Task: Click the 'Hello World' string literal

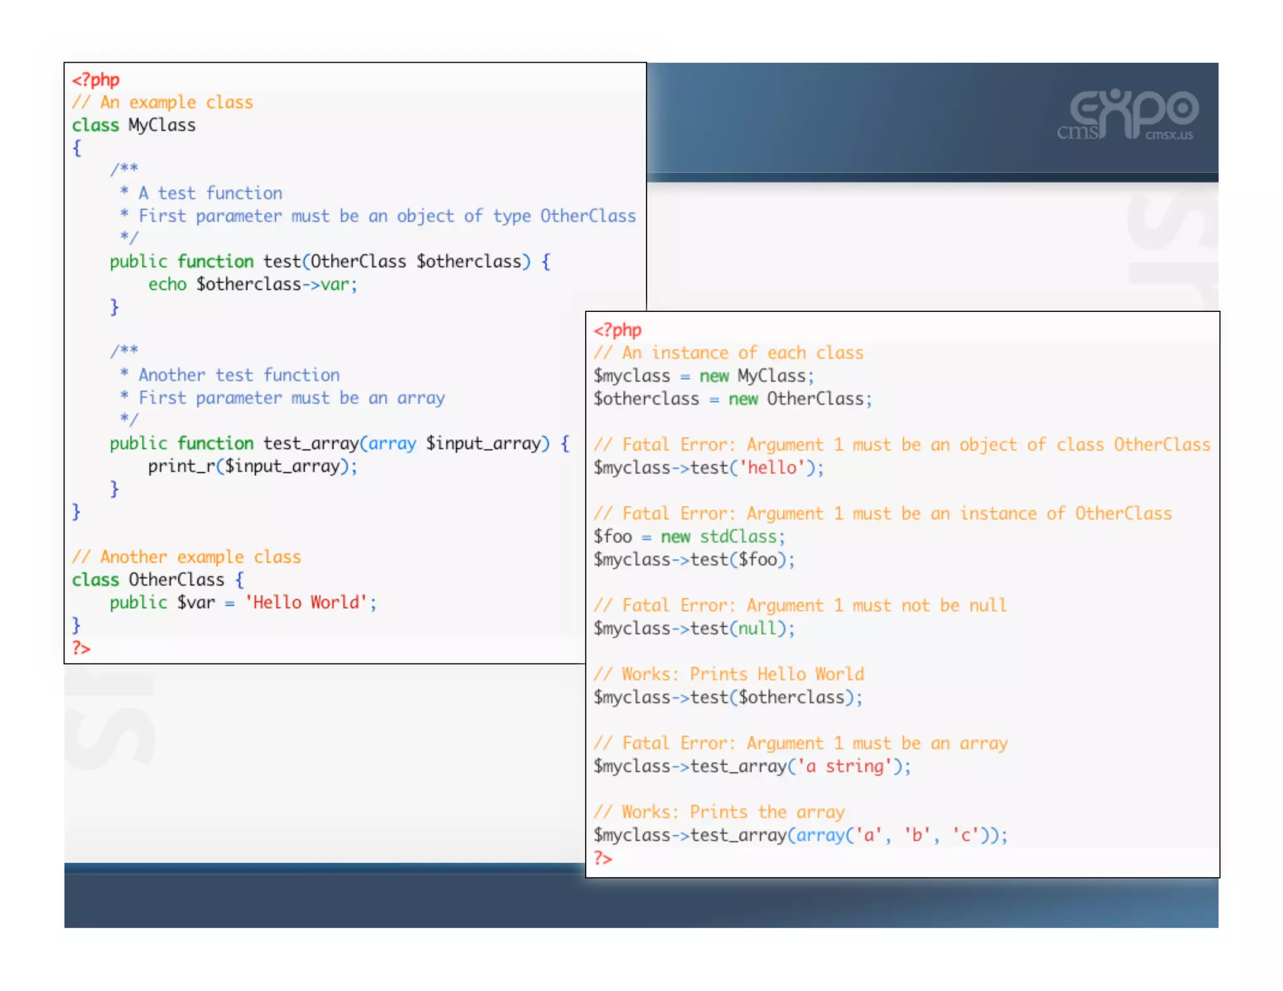Action: pyautogui.click(x=306, y=603)
